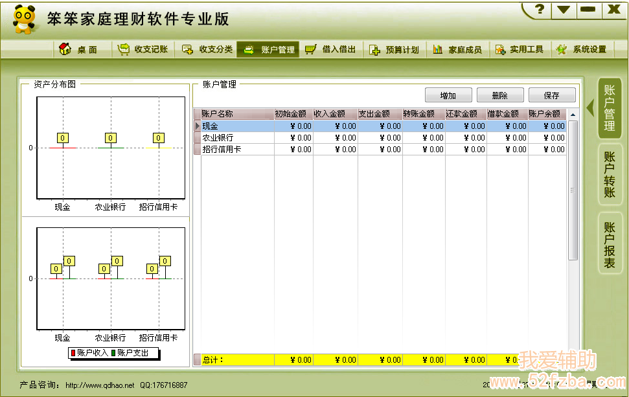Click the 增加 add button
Image resolution: width=629 pixels, height=397 pixels.
click(x=448, y=95)
